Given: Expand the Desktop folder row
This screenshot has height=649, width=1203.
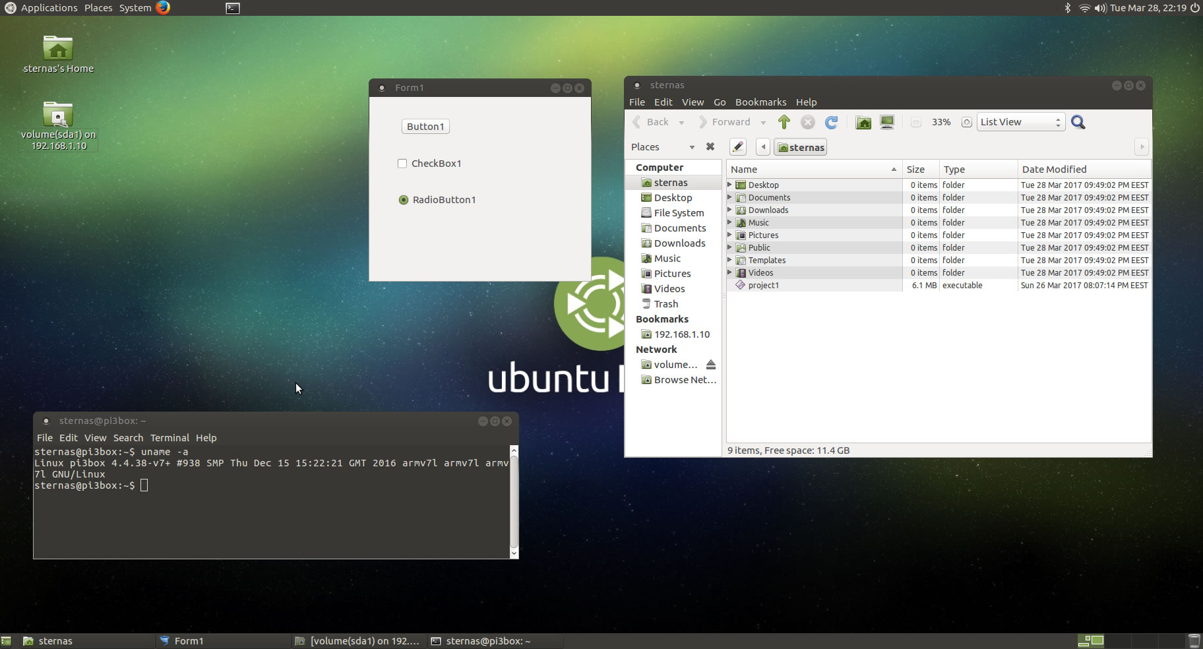Looking at the screenshot, I should coord(729,185).
